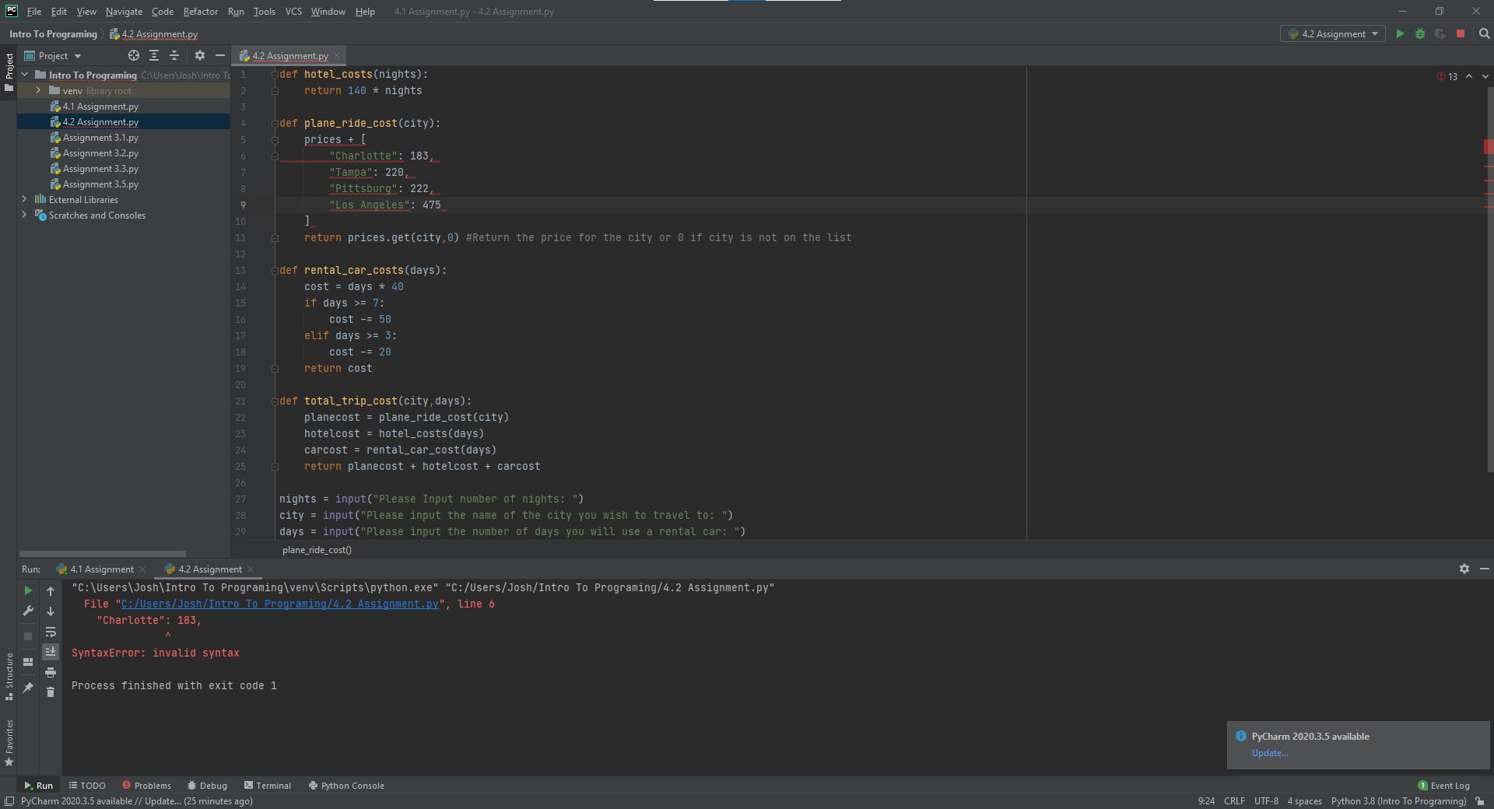
Task: Click the locate file crosshair icon in Project panel
Action: (134, 55)
